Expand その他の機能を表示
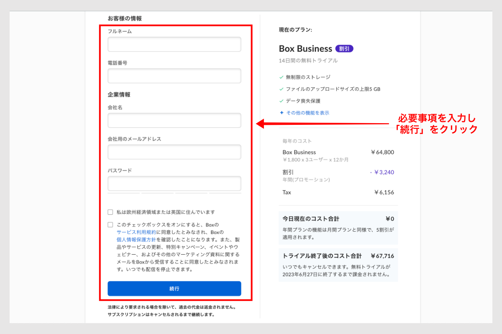This screenshot has height=334, width=502. [305, 113]
